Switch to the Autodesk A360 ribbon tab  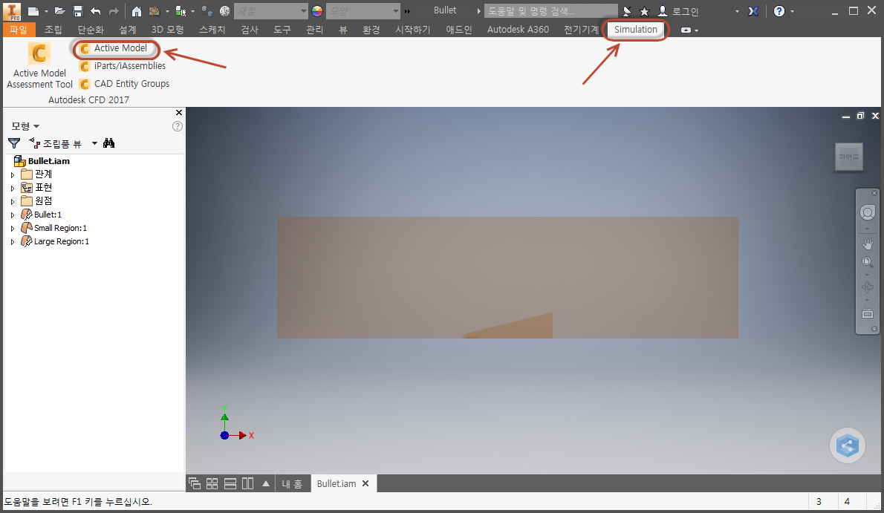(x=518, y=29)
